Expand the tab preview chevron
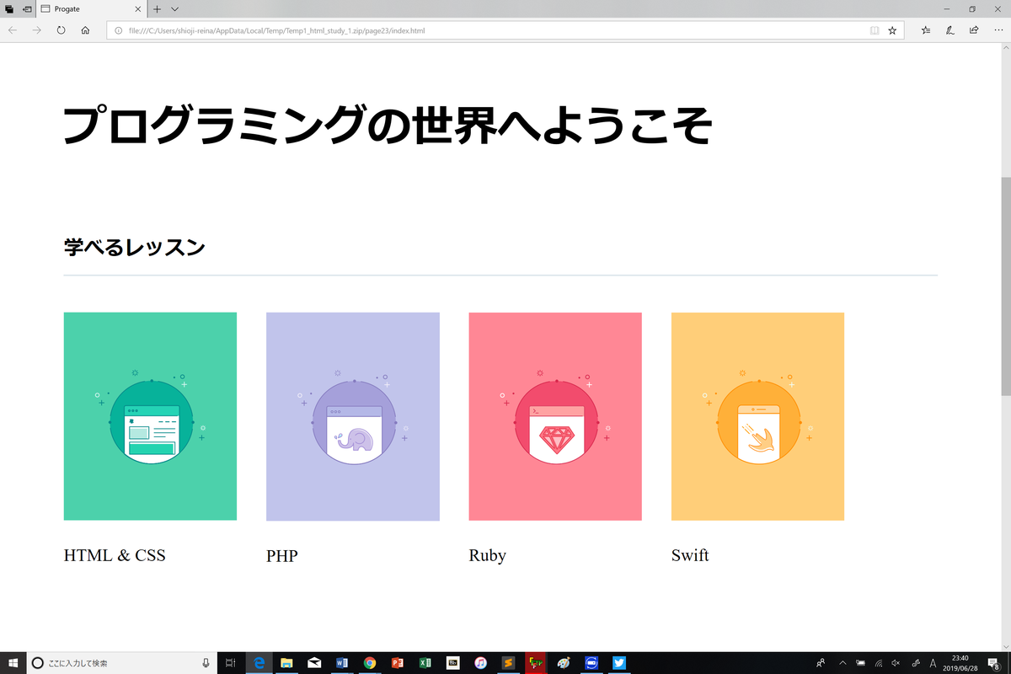1011x674 pixels. (x=174, y=8)
